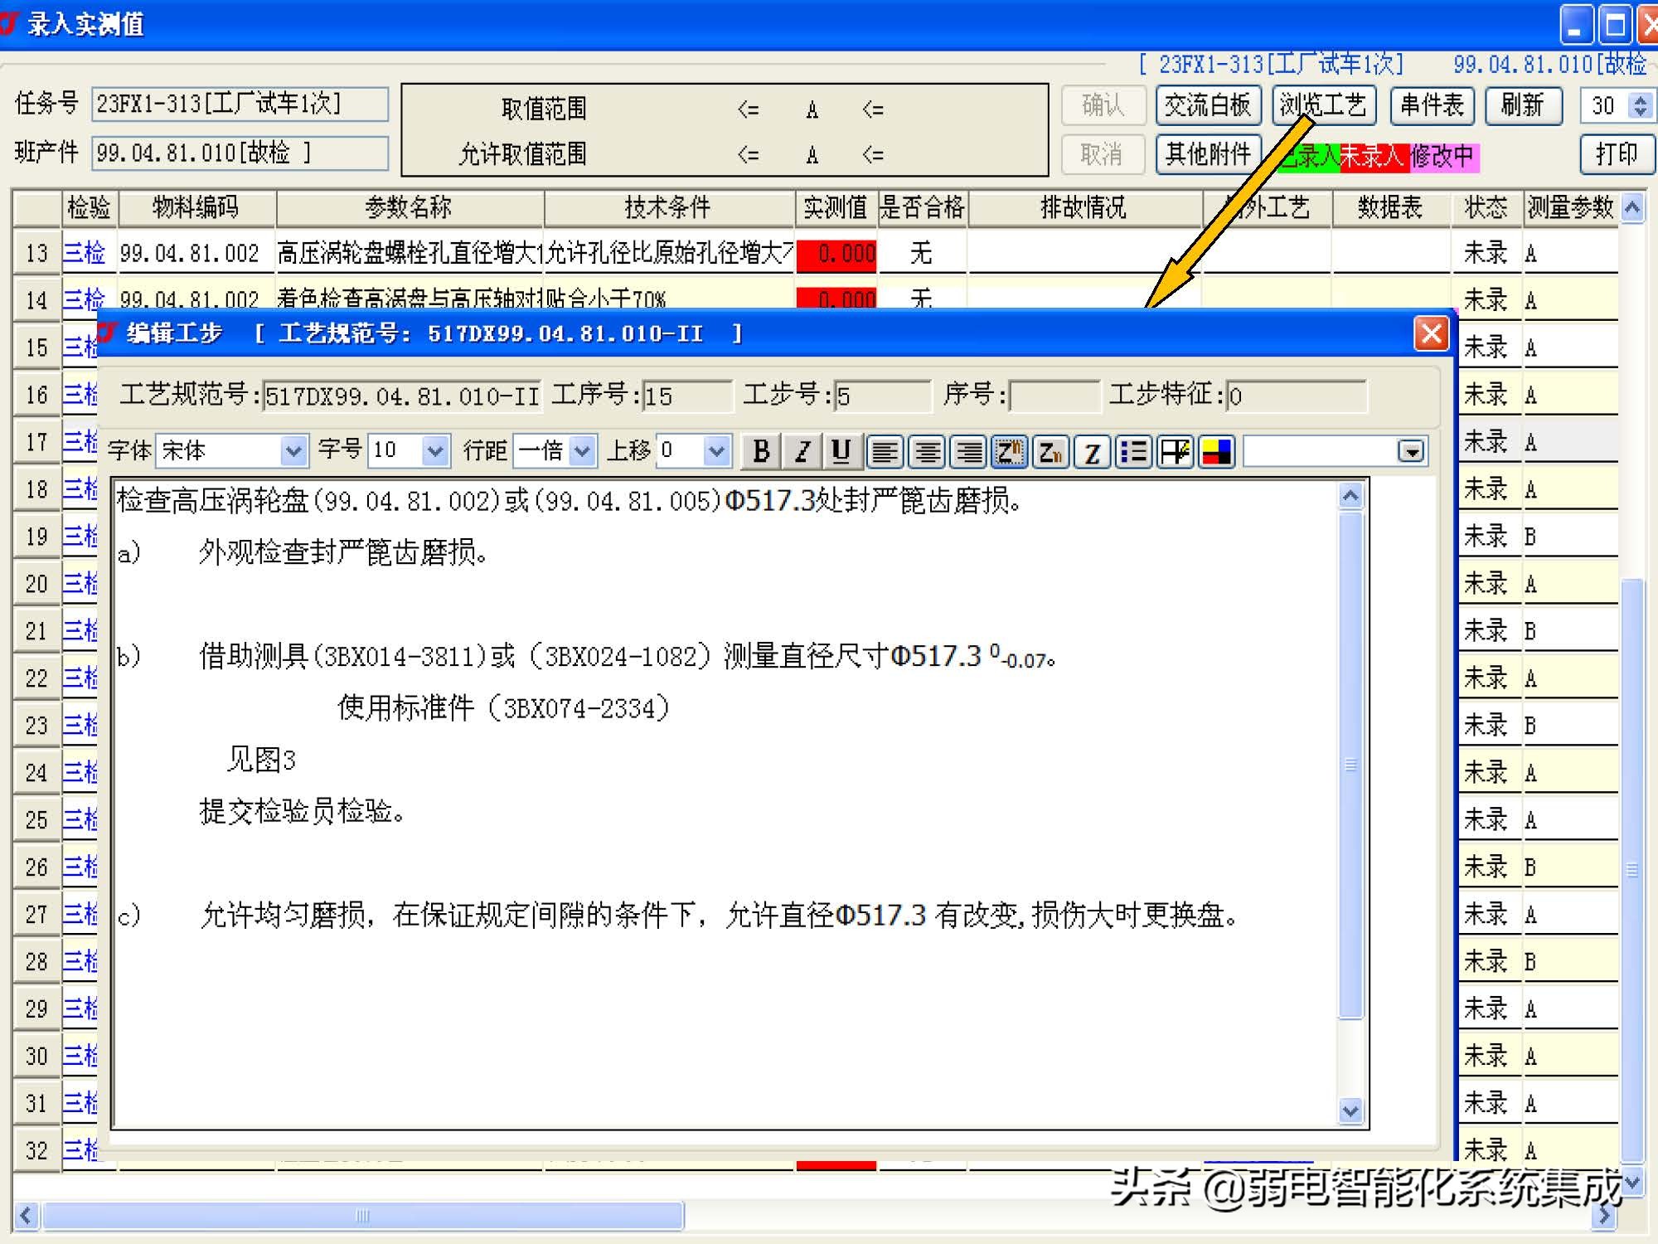Viewport: 1658px width, 1244px height.
Task: Click the 实测值 column header
Action: [x=836, y=207]
